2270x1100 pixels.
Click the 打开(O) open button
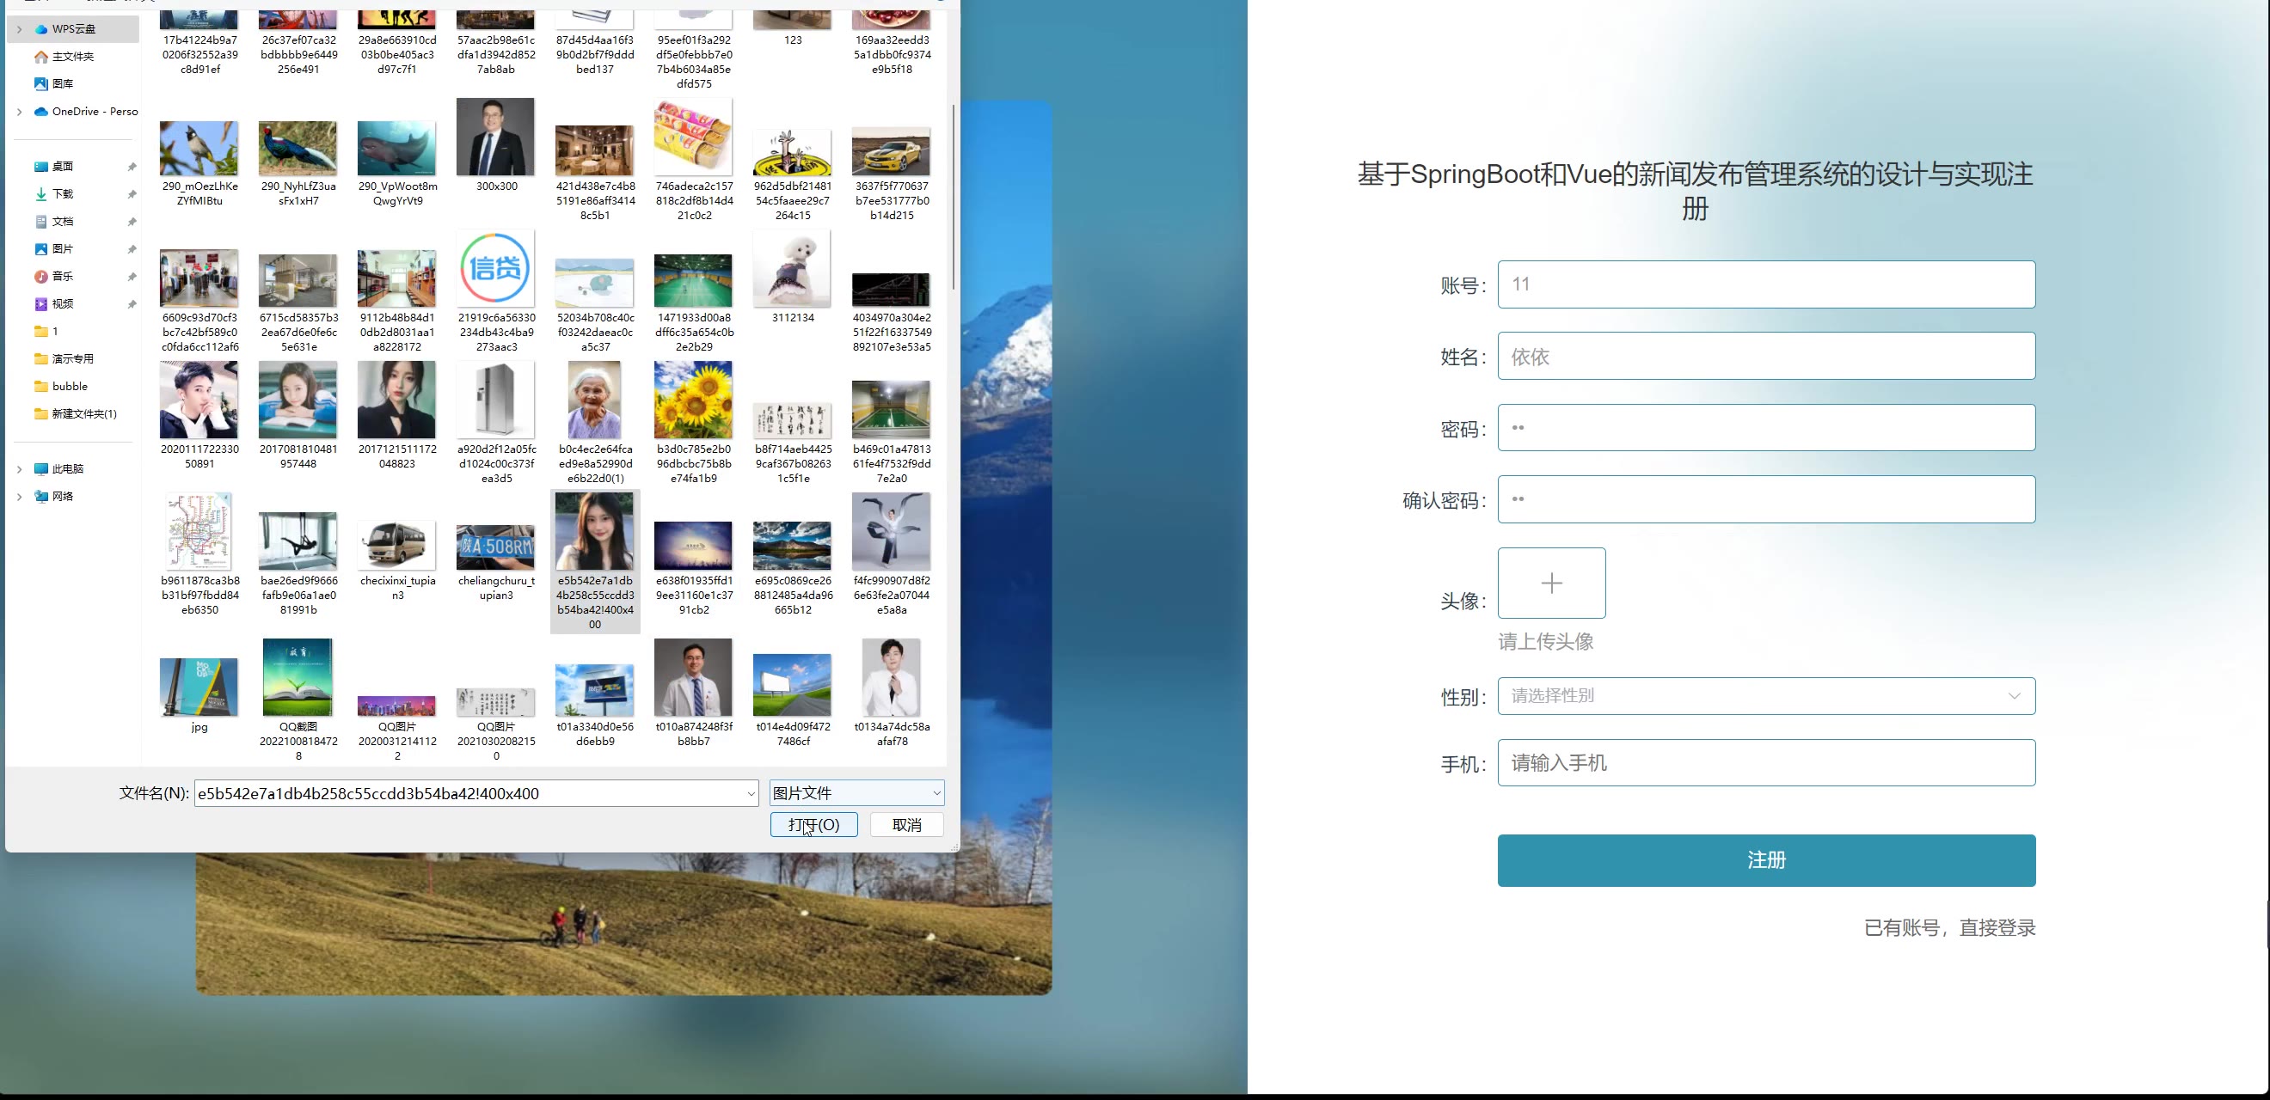(813, 824)
